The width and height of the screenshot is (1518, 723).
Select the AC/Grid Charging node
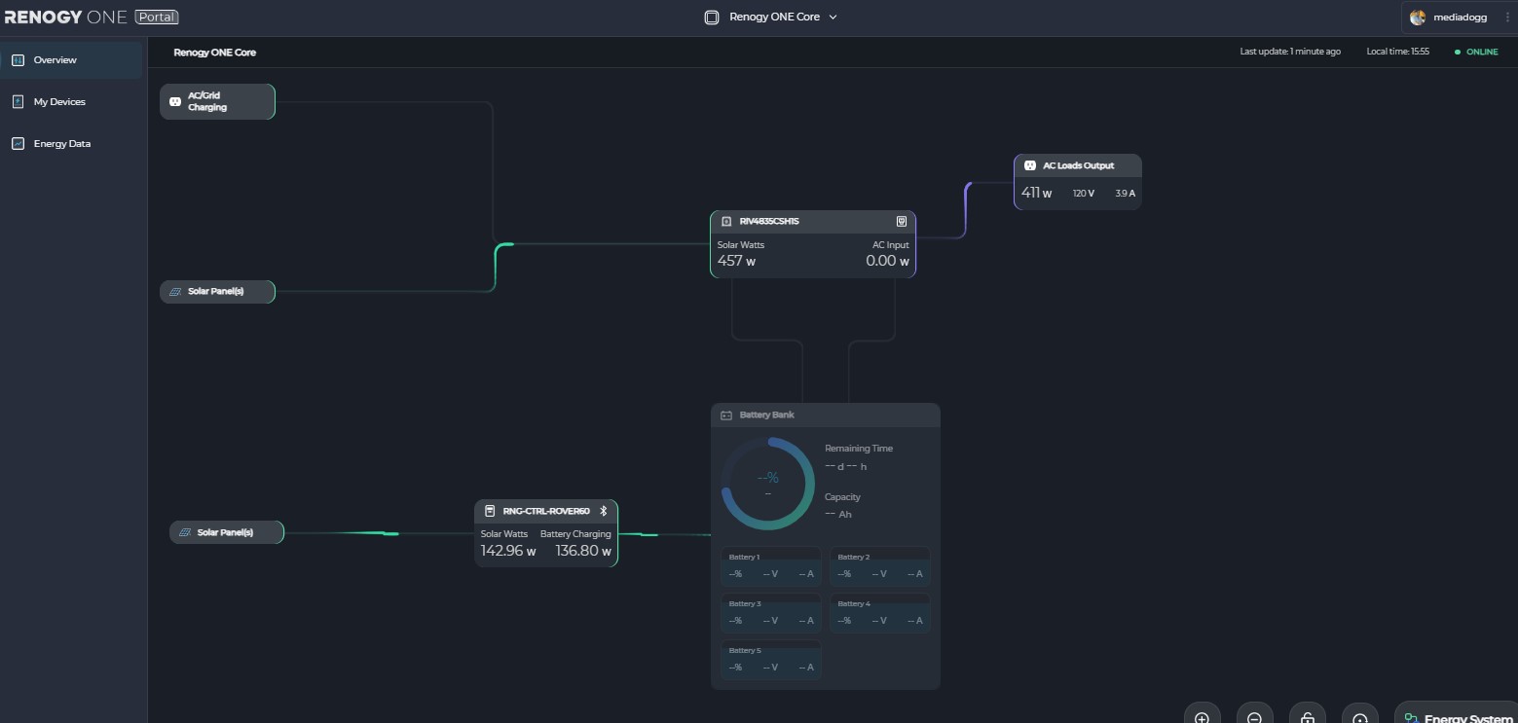(x=217, y=101)
